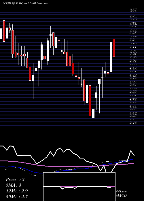The width and height of the screenshot is (144, 201).
Task: Click the 3.5 price axis label
Action: pyautogui.click(x=132, y=16)
